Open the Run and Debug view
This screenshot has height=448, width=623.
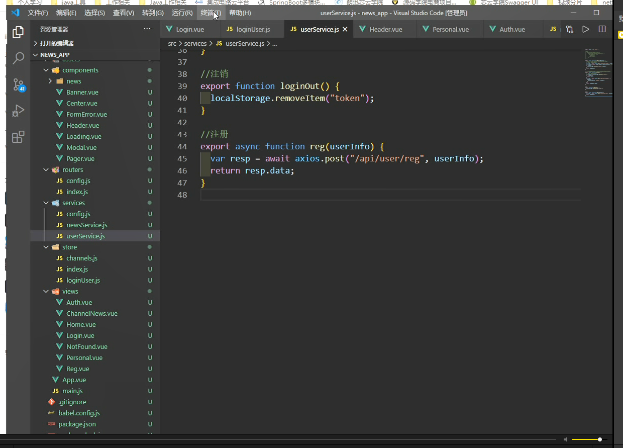coord(18,110)
